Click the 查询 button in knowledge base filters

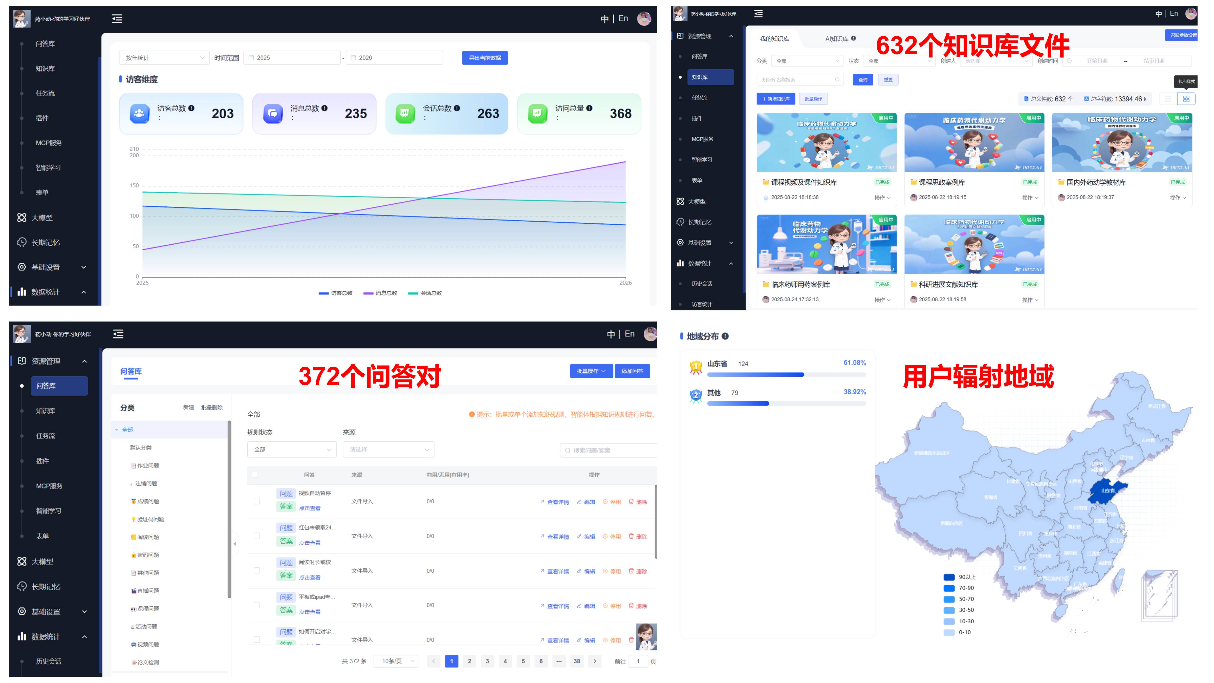[863, 80]
